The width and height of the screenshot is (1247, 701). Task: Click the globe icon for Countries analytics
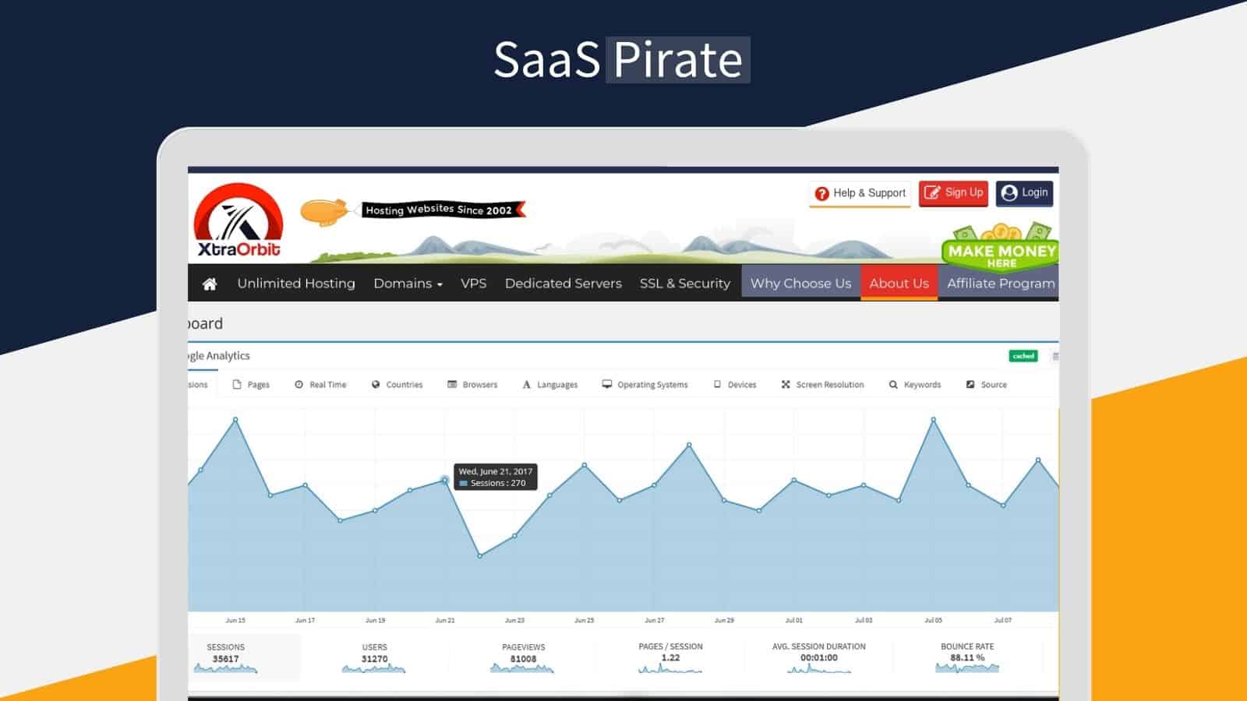[377, 384]
